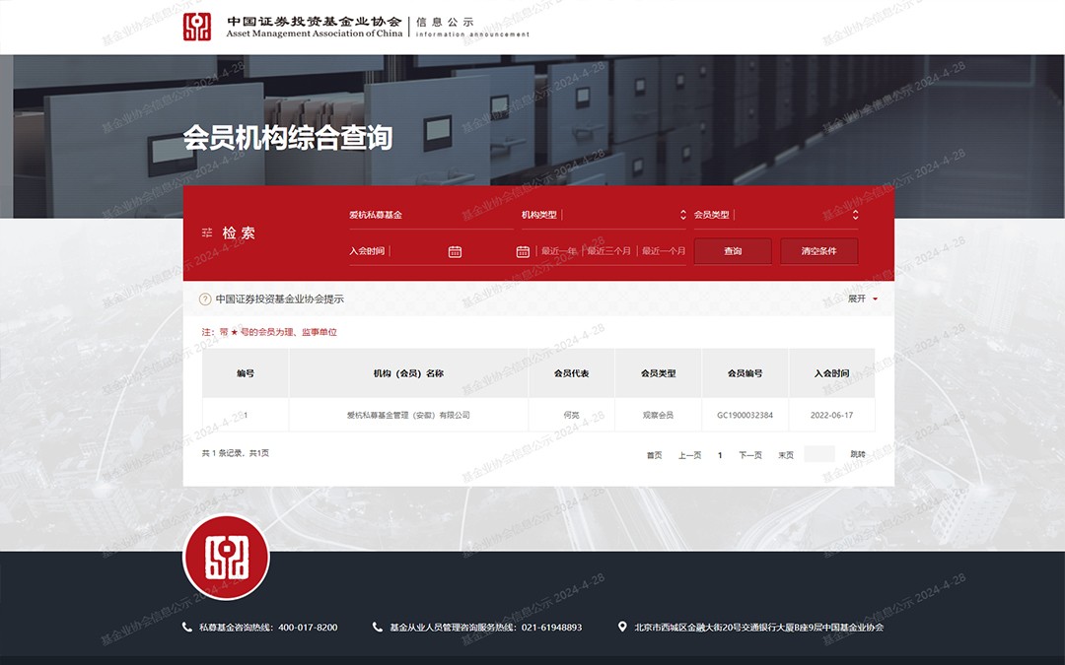Click the location pin icon in the footer

click(622, 627)
